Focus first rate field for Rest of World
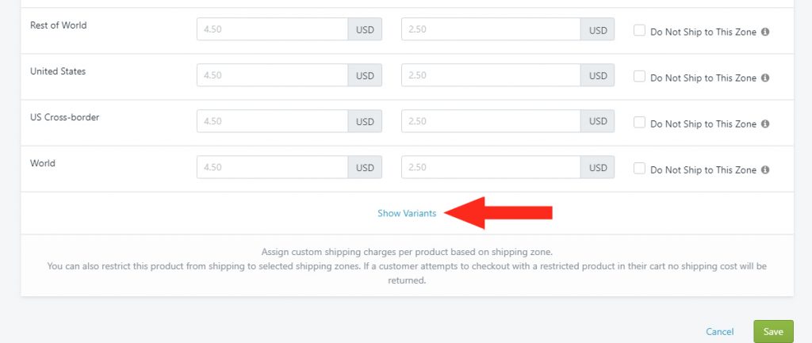This screenshot has height=343, width=812. pyautogui.click(x=273, y=29)
